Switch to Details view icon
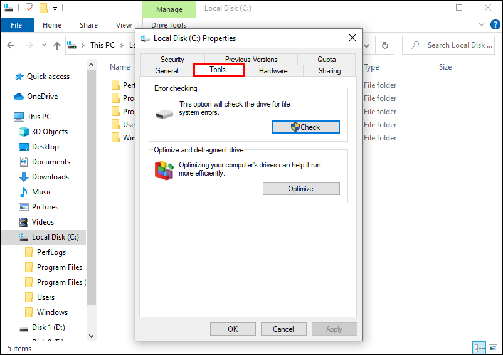This screenshot has height=355, width=503. click(x=480, y=348)
